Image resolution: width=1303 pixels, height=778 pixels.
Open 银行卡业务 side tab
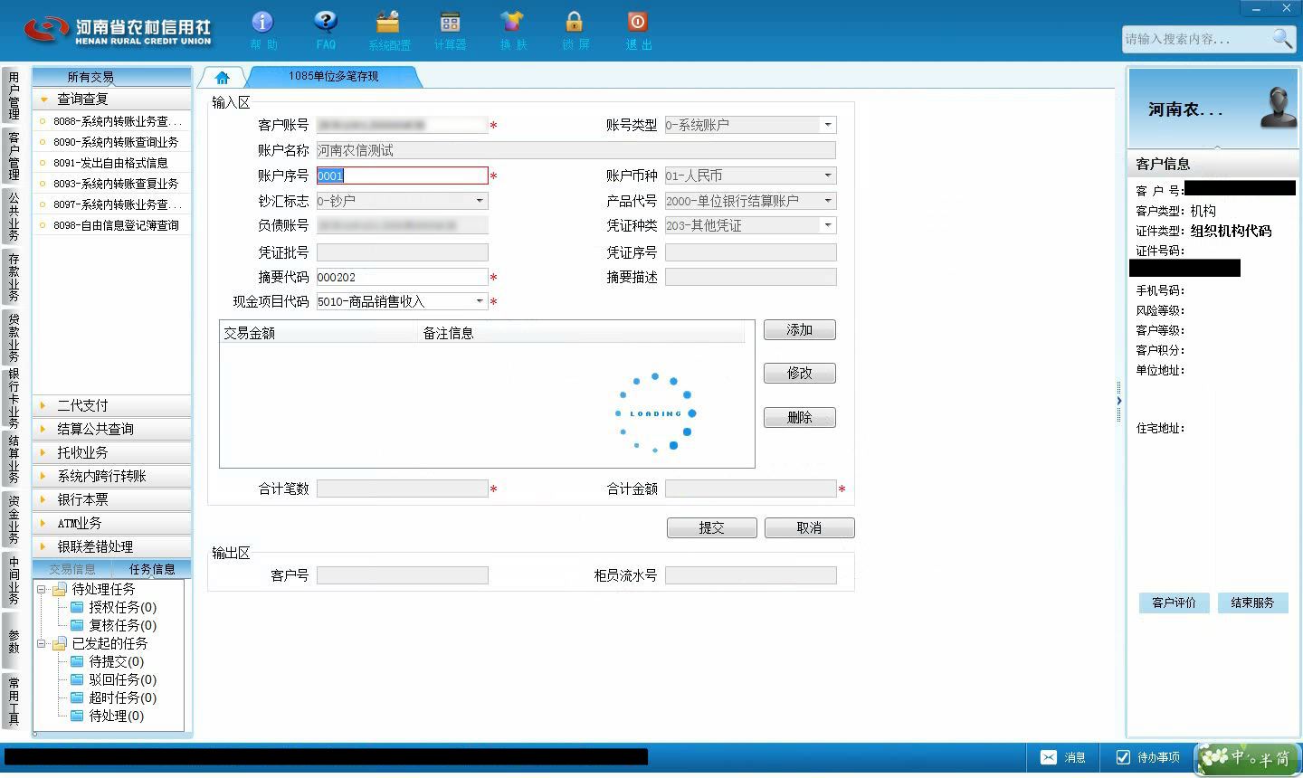14,398
